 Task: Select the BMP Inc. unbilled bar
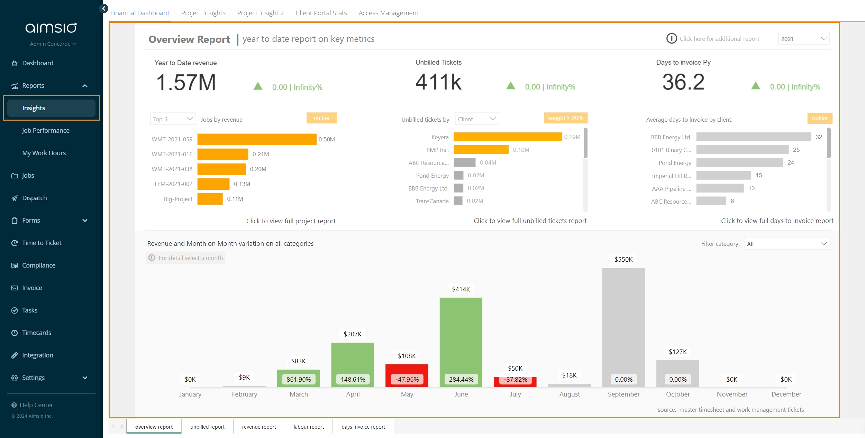point(481,150)
